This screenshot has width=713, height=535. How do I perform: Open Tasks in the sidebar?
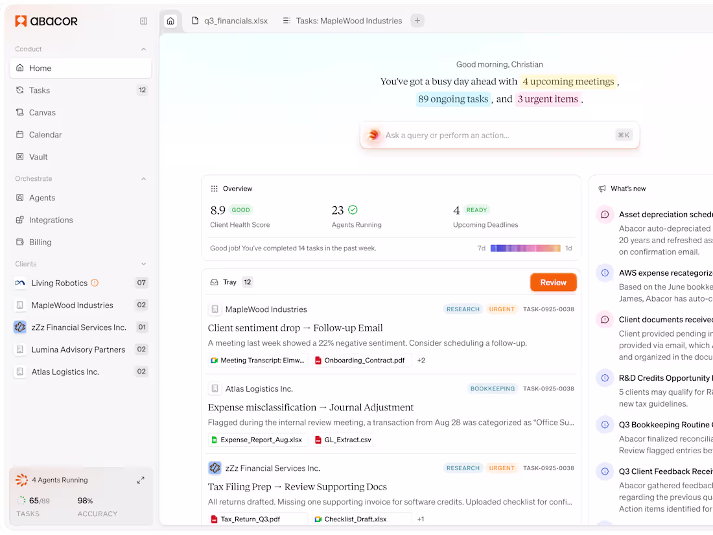point(80,90)
